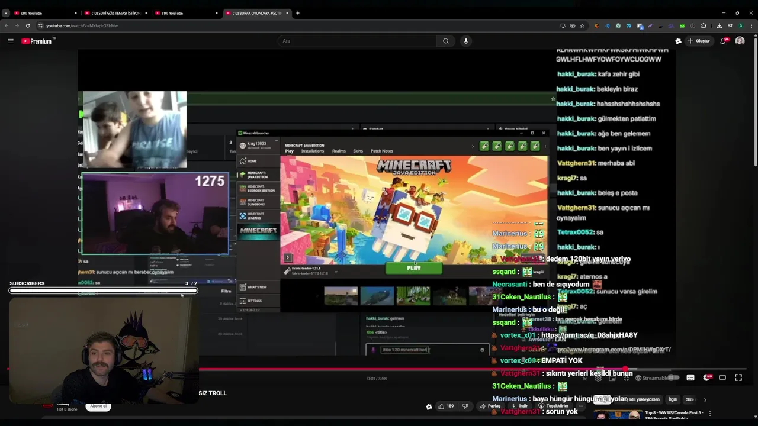The image size is (758, 426).
Task: Like the video with thumbs up
Action: tap(445, 406)
